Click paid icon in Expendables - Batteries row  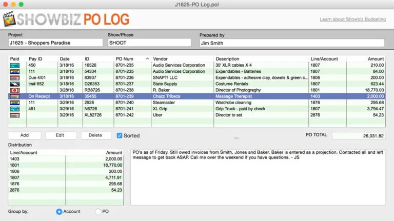pyautogui.click(x=15, y=72)
